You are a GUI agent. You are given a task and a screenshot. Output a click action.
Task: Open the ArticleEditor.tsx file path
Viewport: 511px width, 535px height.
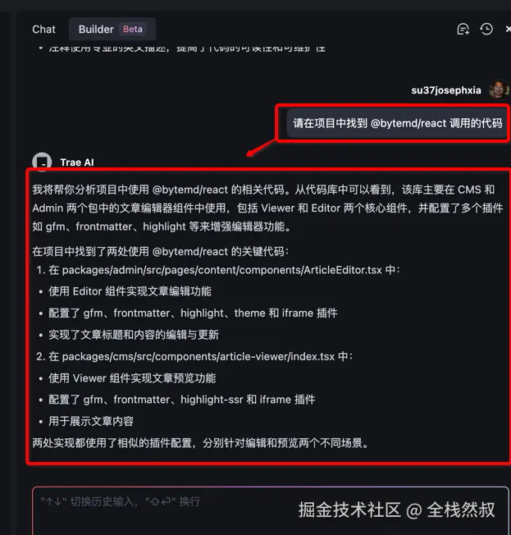tap(222, 270)
